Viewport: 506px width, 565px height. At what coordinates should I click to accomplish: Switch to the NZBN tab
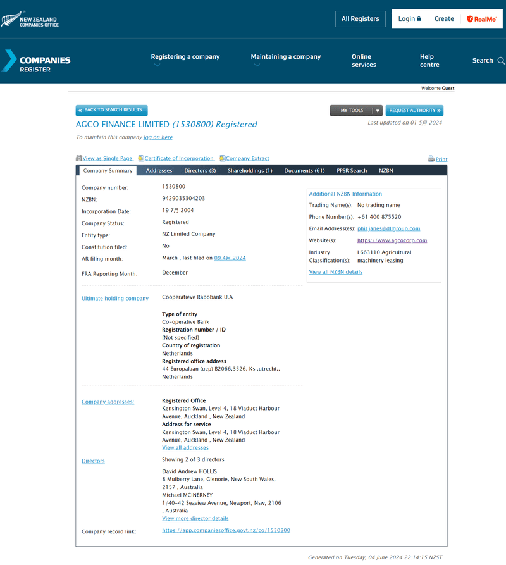386,171
